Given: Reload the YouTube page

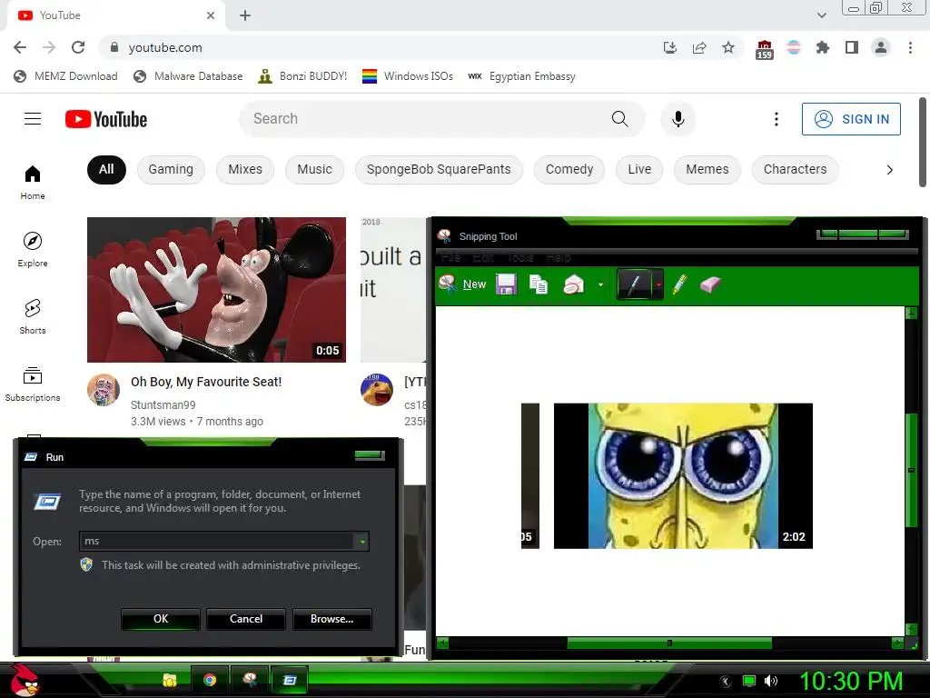Looking at the screenshot, I should coord(78,47).
